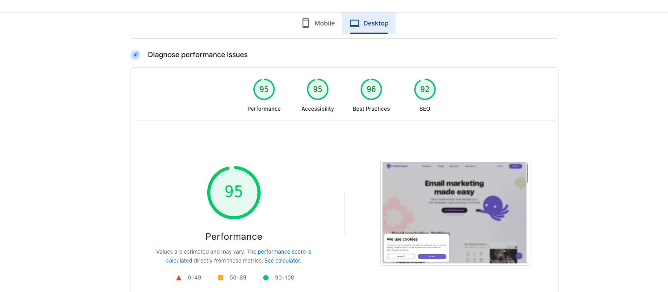
Task: Jump to Accessibility score gauge 95
Action: pyautogui.click(x=318, y=89)
